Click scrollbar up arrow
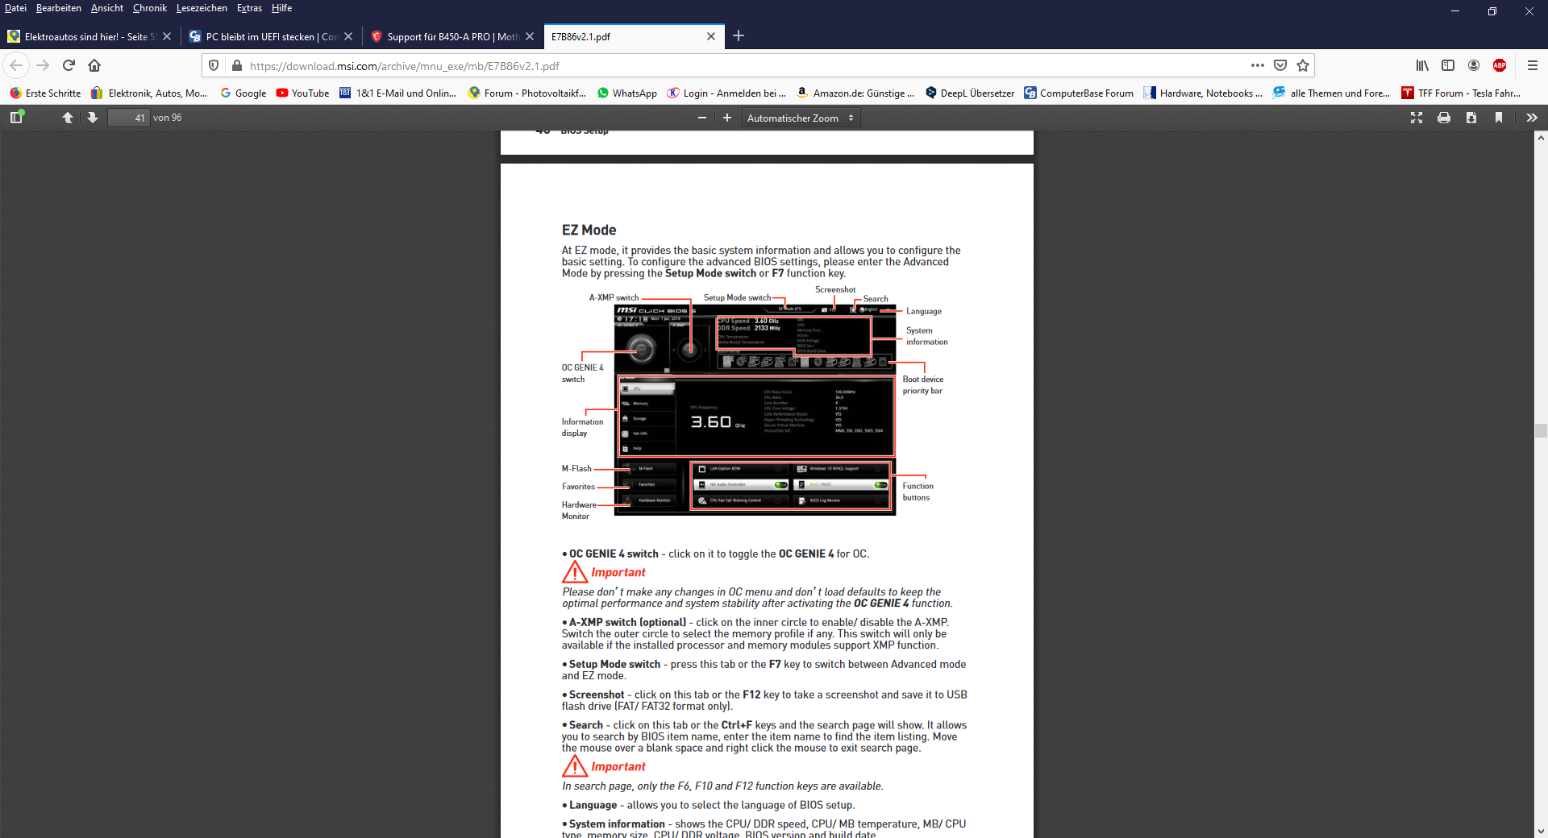 [x=1541, y=138]
